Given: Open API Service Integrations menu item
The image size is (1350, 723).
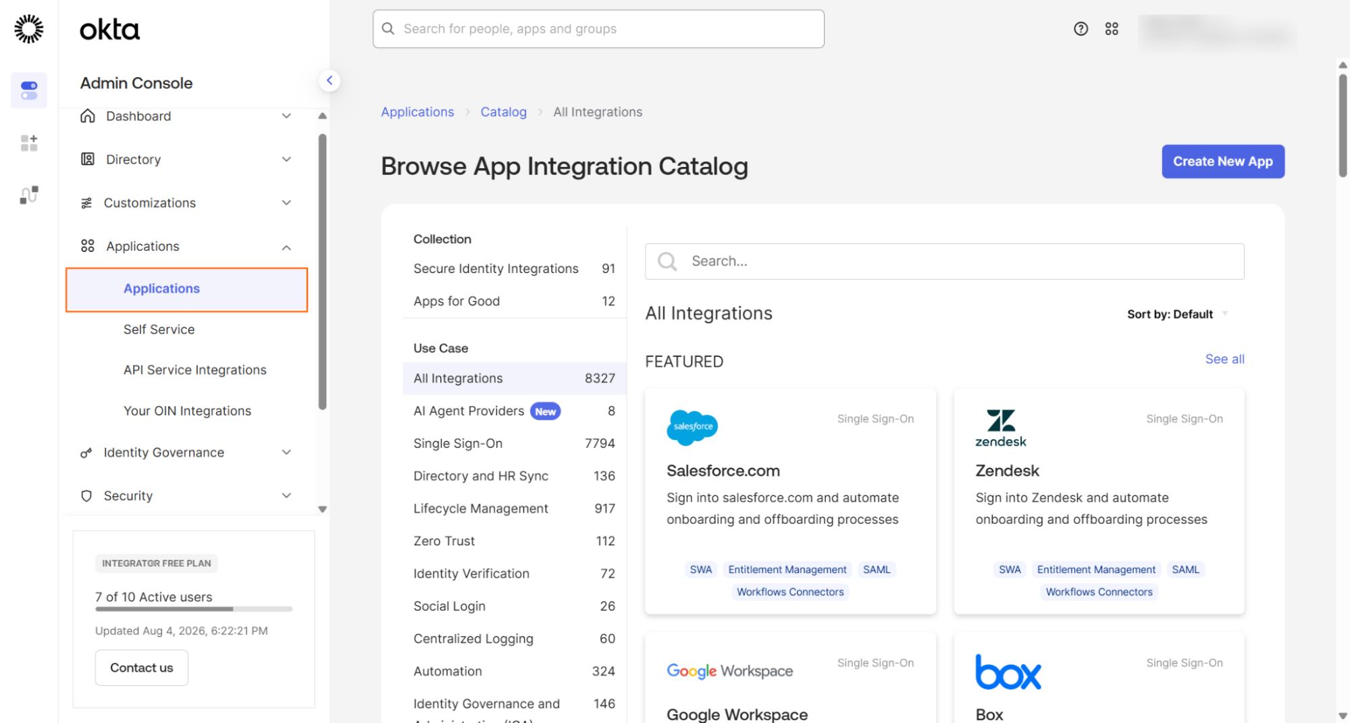Looking at the screenshot, I should click(194, 370).
